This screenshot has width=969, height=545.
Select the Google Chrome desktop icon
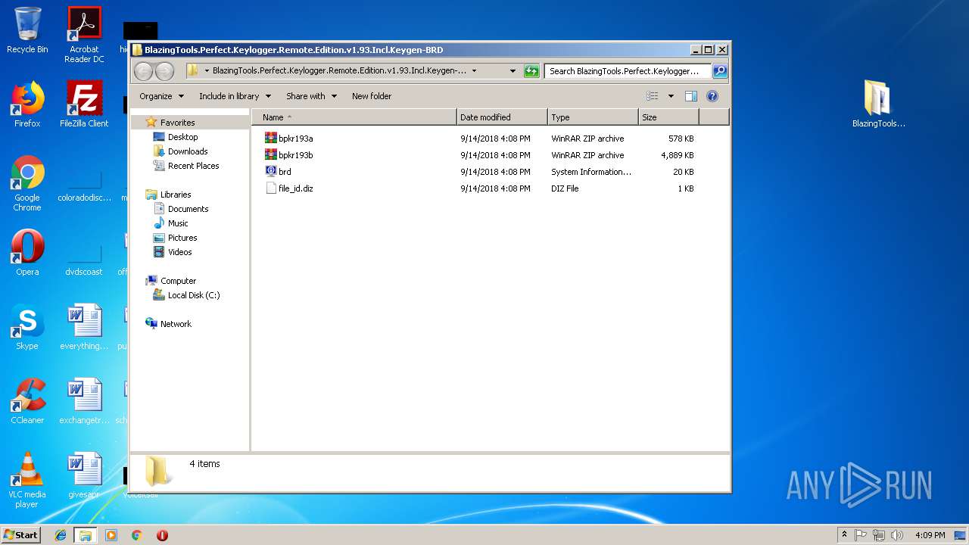(x=27, y=184)
